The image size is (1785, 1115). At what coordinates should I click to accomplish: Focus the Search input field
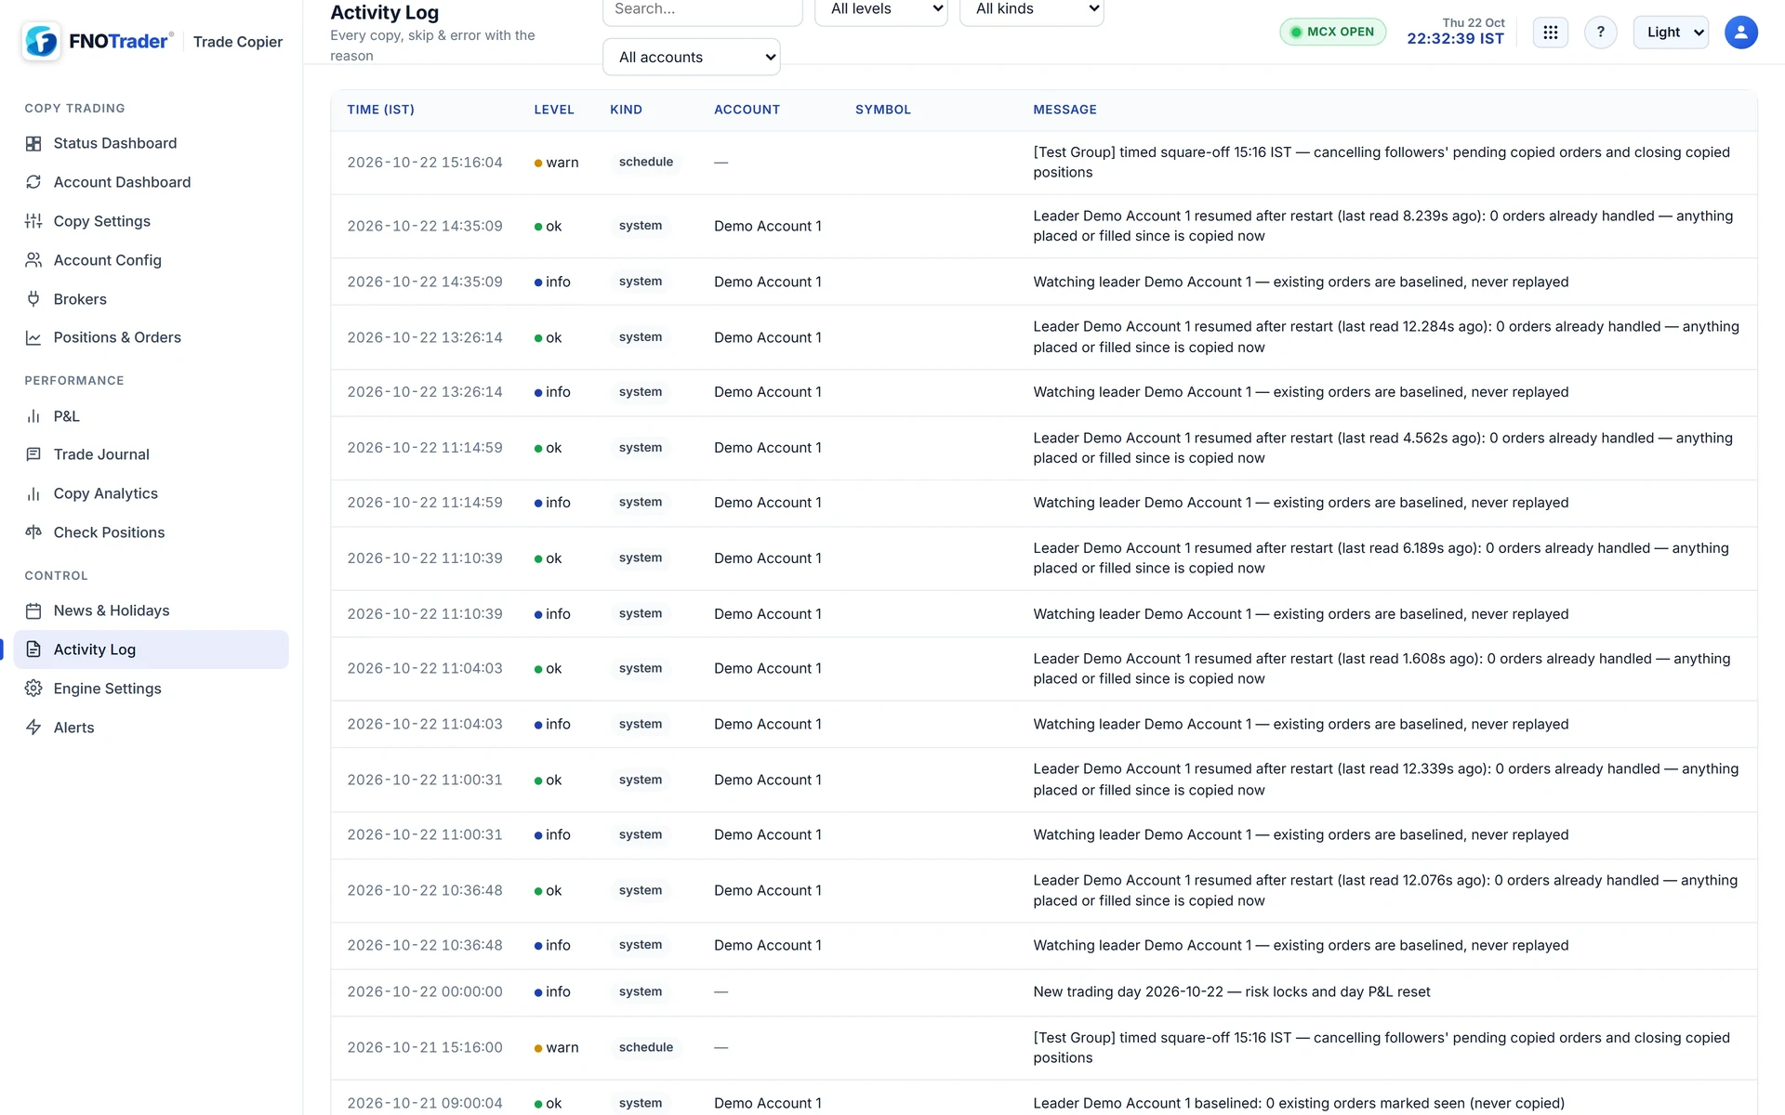click(702, 9)
